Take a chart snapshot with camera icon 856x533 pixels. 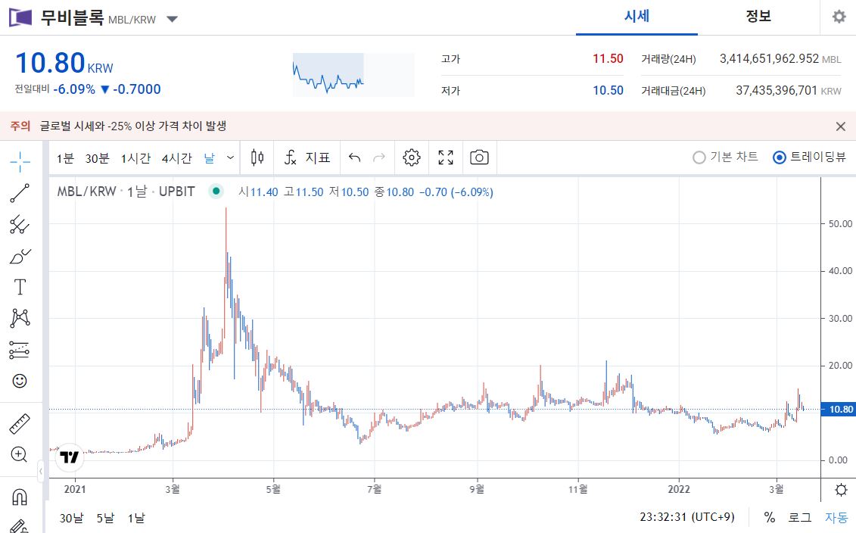(479, 157)
